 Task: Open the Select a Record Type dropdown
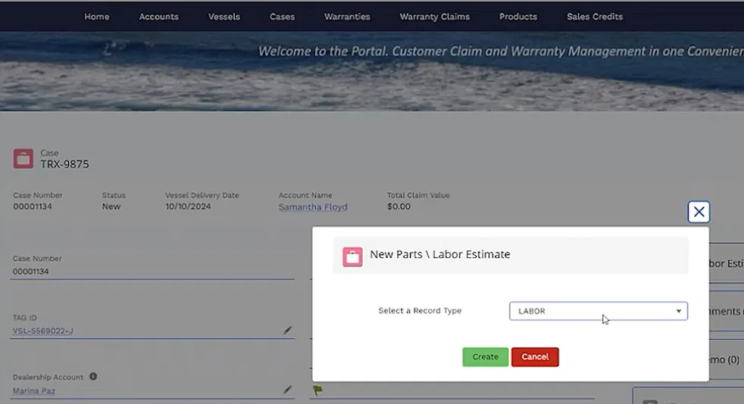[x=597, y=311]
